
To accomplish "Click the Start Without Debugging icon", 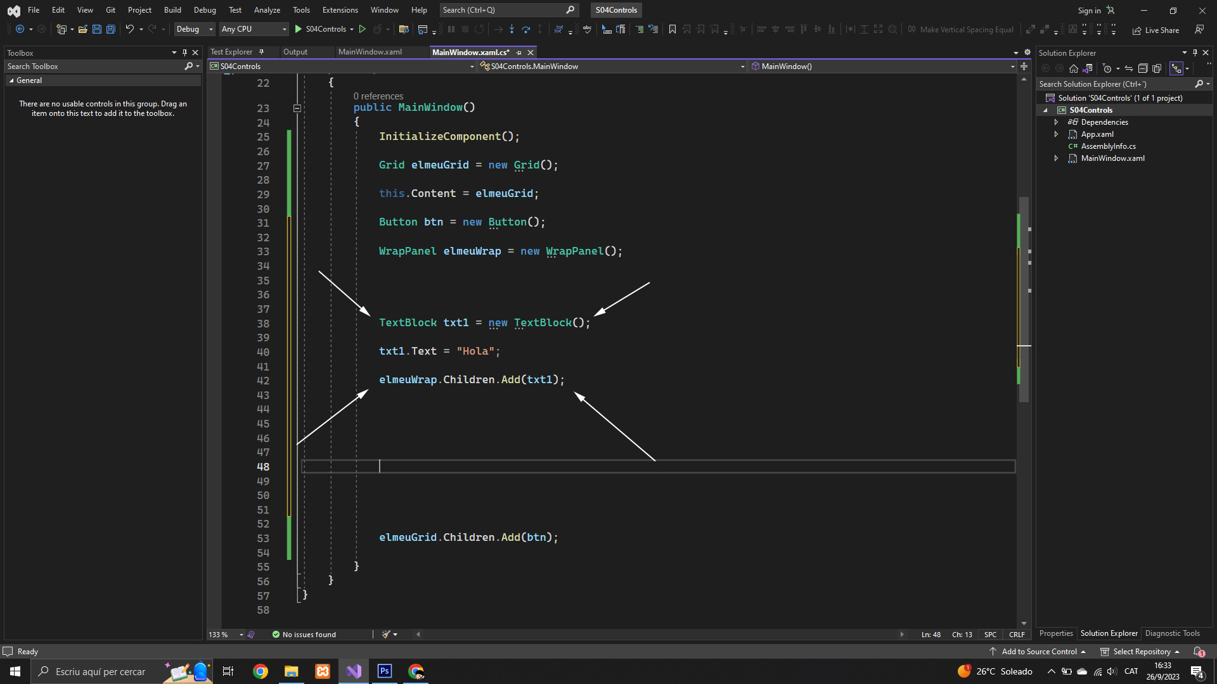I will [x=363, y=29].
